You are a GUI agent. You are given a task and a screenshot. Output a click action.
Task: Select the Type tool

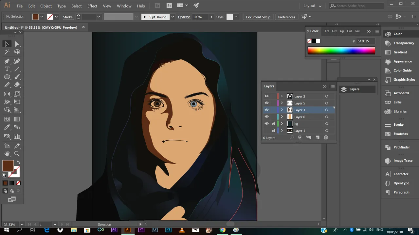pos(7,69)
